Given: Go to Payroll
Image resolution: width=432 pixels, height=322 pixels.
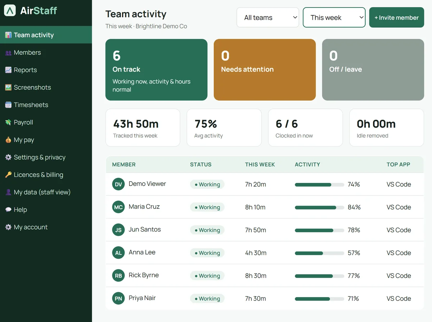Looking at the screenshot, I should click(46, 123).
